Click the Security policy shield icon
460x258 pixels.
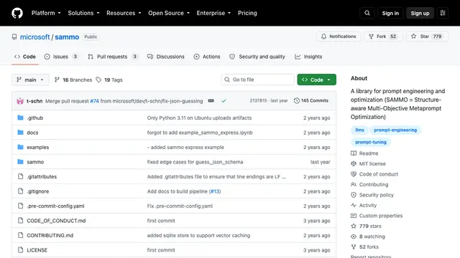[354, 195]
